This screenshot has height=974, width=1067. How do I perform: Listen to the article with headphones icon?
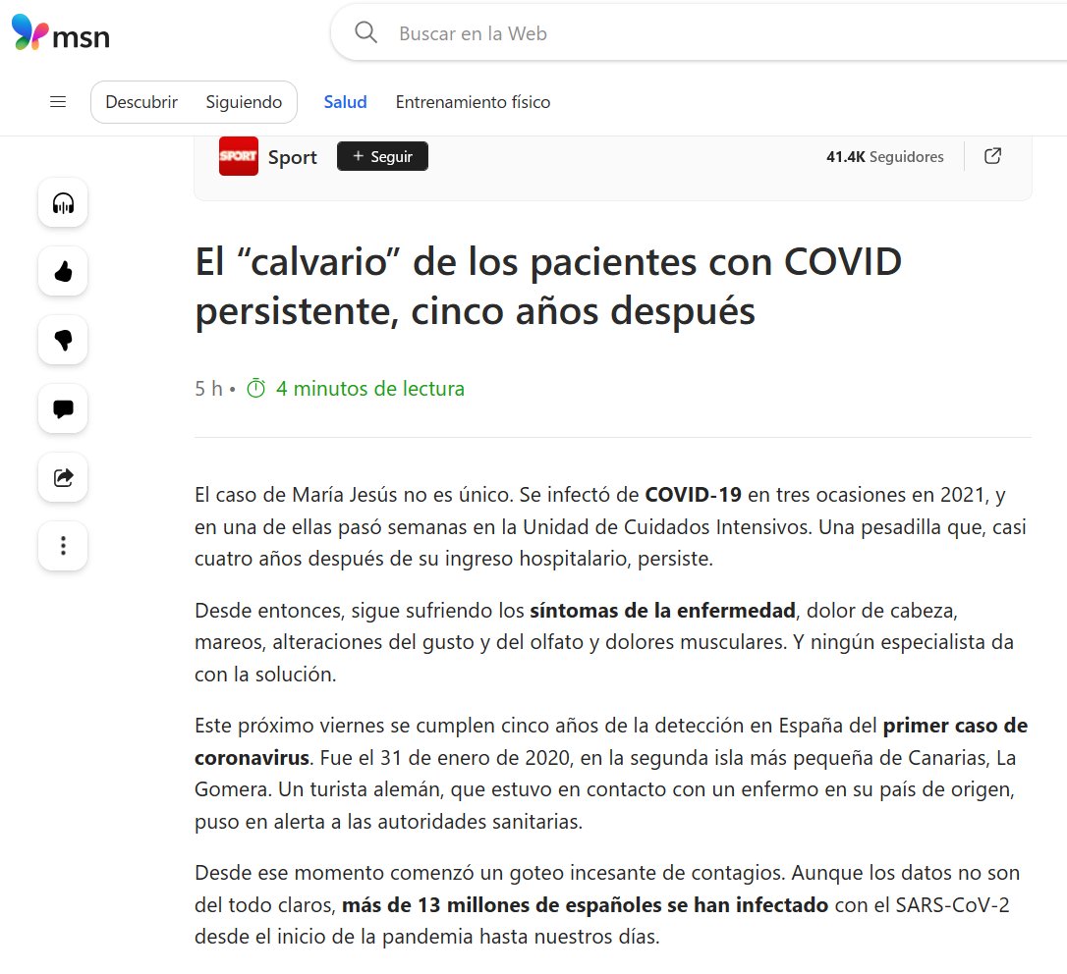(63, 203)
